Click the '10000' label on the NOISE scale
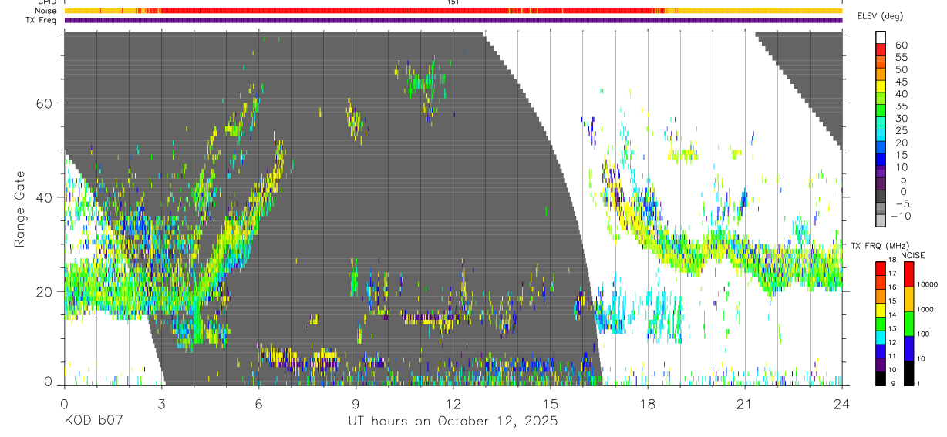This screenshot has width=947, height=437. [927, 284]
